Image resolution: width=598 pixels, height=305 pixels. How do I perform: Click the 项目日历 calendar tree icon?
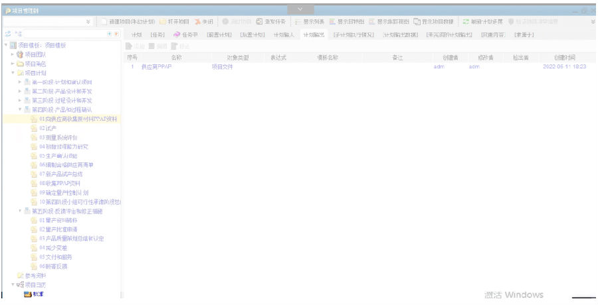point(20,285)
